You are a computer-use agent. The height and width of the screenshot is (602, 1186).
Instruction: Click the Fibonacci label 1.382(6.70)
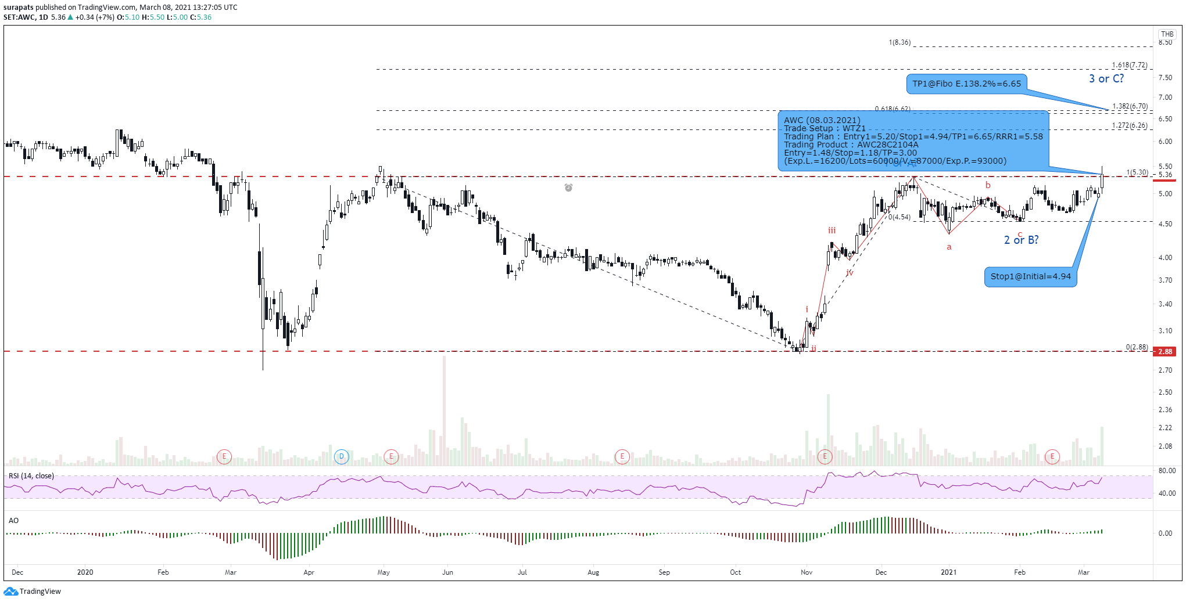click(x=1130, y=106)
